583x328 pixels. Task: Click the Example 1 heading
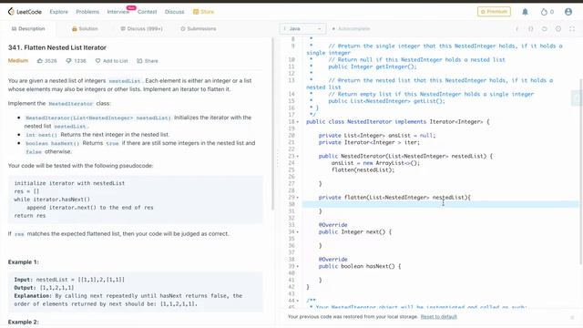[x=23, y=262]
